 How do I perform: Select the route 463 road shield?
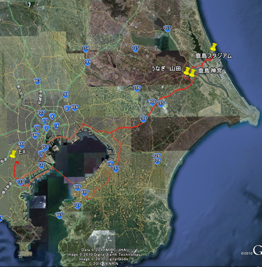pos(37,81)
